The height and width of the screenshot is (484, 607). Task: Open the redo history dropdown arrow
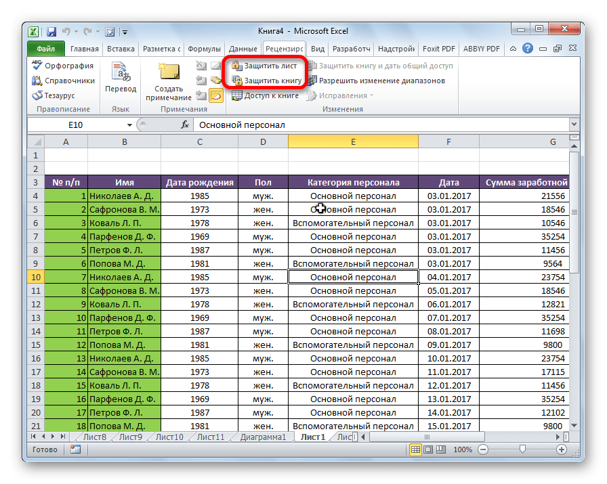(98, 32)
